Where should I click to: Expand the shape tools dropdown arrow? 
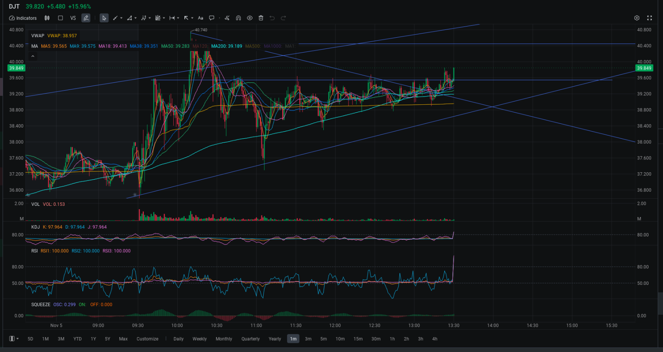pyautogui.click(x=136, y=18)
